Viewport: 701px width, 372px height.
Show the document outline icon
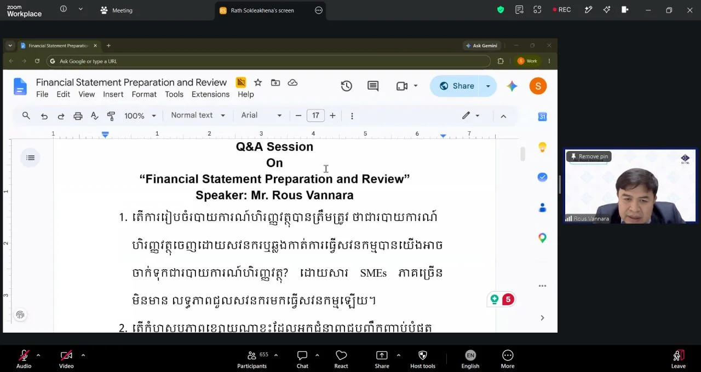(31, 158)
